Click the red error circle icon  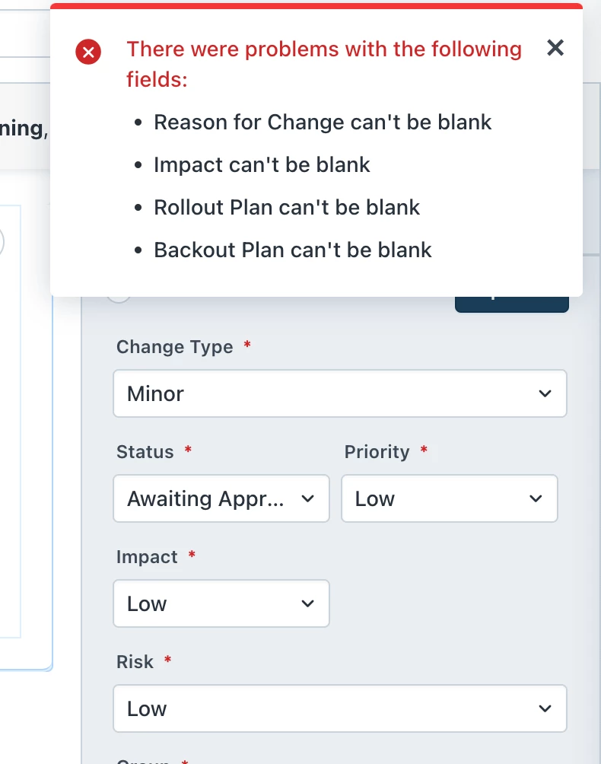pos(88,52)
